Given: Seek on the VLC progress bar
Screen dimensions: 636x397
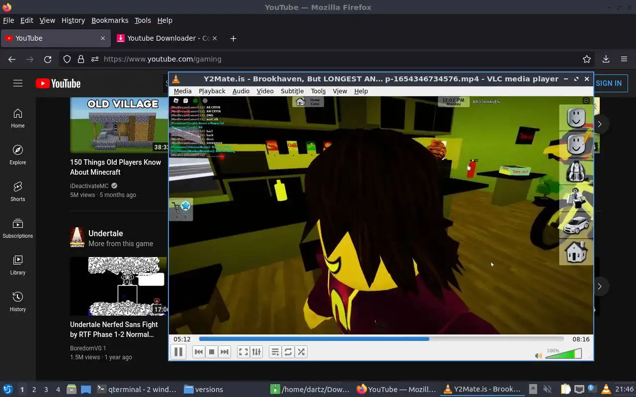Looking at the screenshot, I should 381,339.
